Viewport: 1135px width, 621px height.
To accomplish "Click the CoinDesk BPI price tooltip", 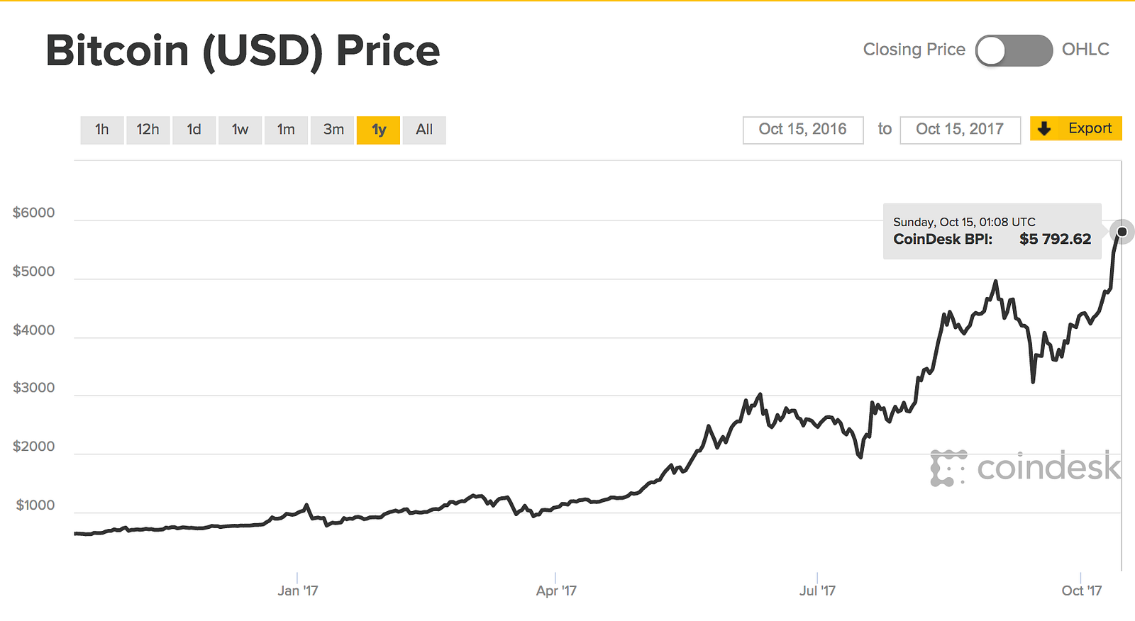I will click(x=992, y=231).
